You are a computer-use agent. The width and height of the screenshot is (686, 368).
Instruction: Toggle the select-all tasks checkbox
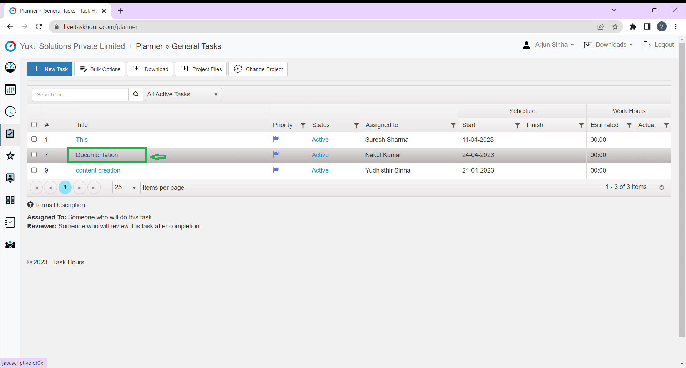coord(34,124)
